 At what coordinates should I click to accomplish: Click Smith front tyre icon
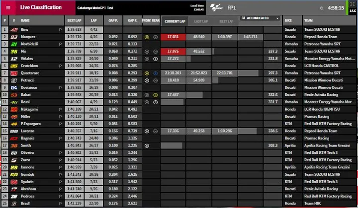click(147, 146)
